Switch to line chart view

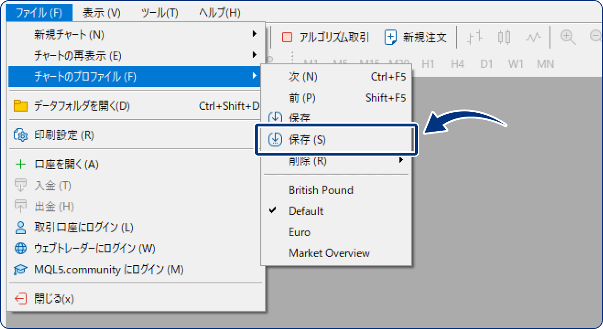pos(533,37)
